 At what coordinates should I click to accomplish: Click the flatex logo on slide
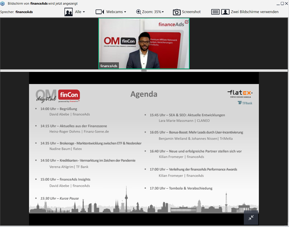(x=240, y=94)
